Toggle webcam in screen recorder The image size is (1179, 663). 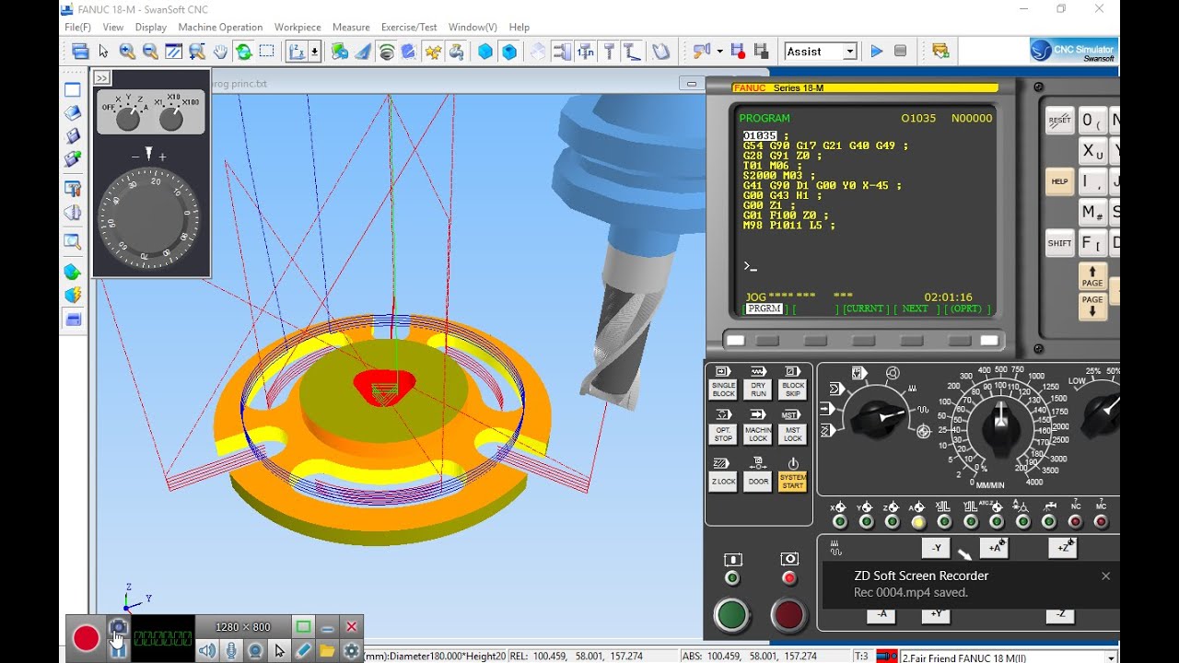pyautogui.click(x=255, y=651)
